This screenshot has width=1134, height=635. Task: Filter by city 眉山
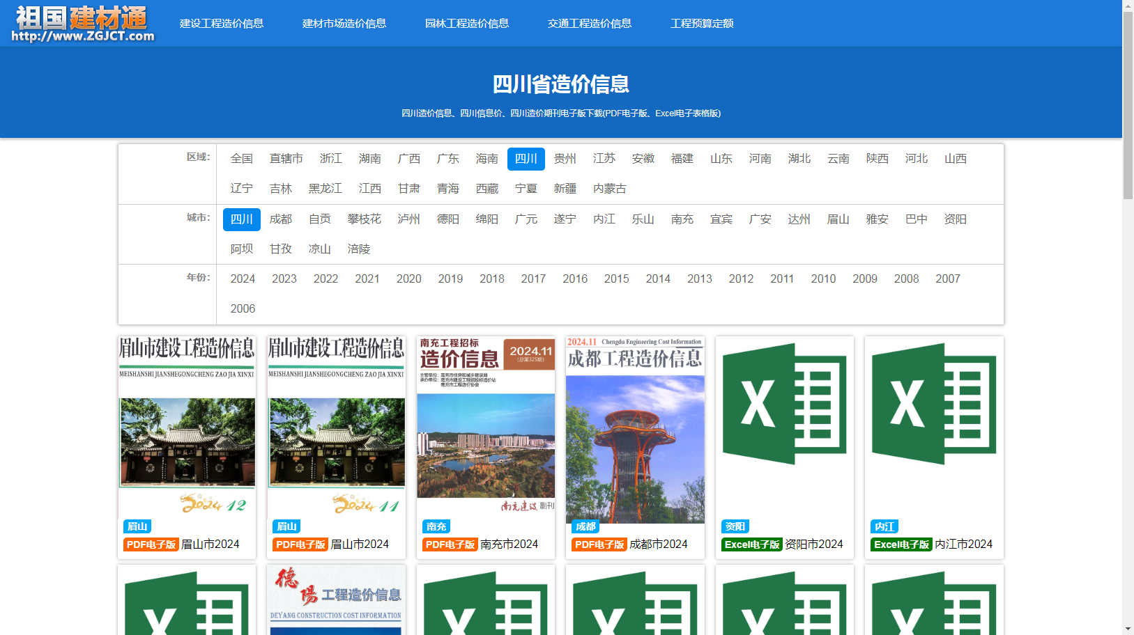[838, 219]
